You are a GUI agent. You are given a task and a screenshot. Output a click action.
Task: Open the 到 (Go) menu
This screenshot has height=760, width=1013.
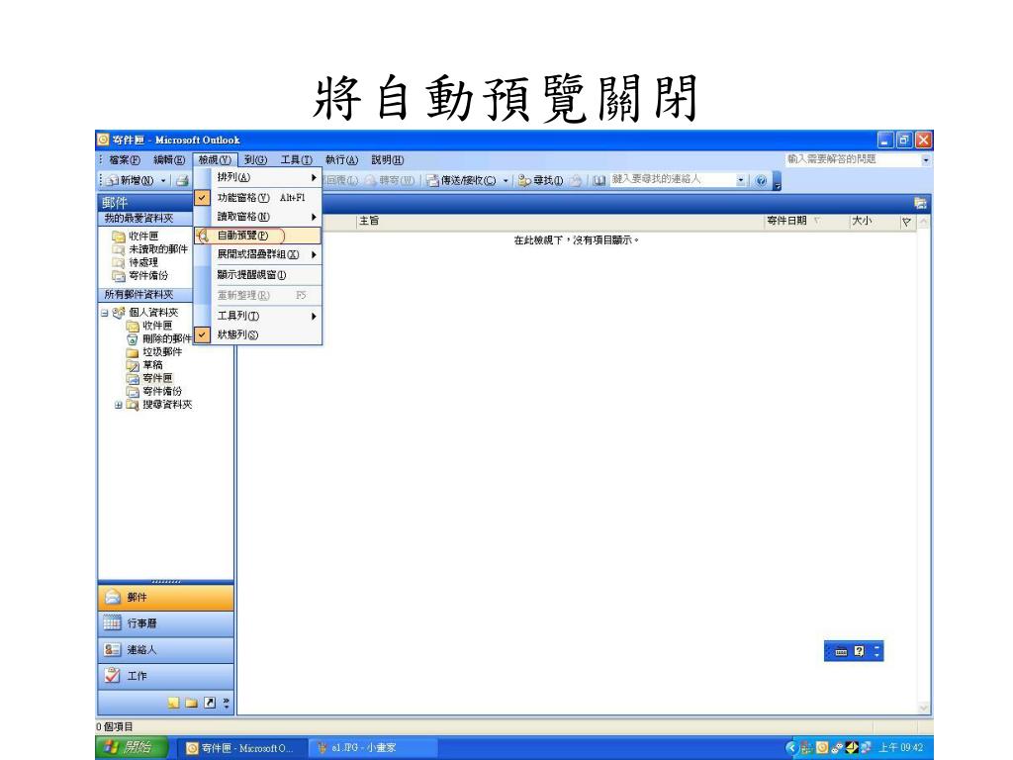click(255, 159)
